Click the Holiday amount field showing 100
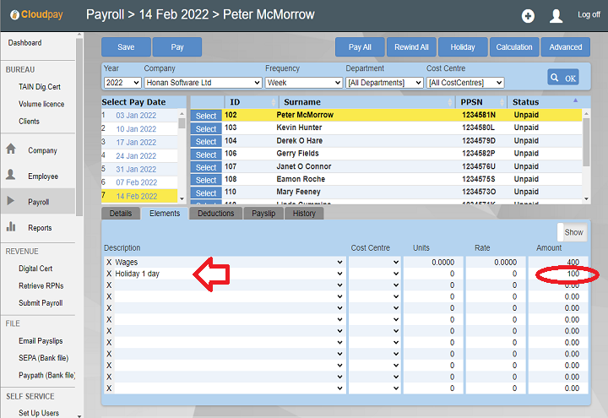 pyautogui.click(x=555, y=274)
